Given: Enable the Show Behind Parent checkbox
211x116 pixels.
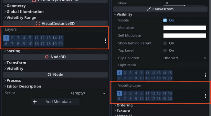Looking at the screenshot, I should (x=165, y=43).
